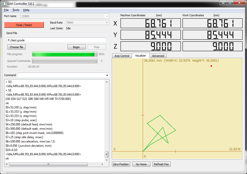Maximize the Grbl Controller window

[230, 3]
